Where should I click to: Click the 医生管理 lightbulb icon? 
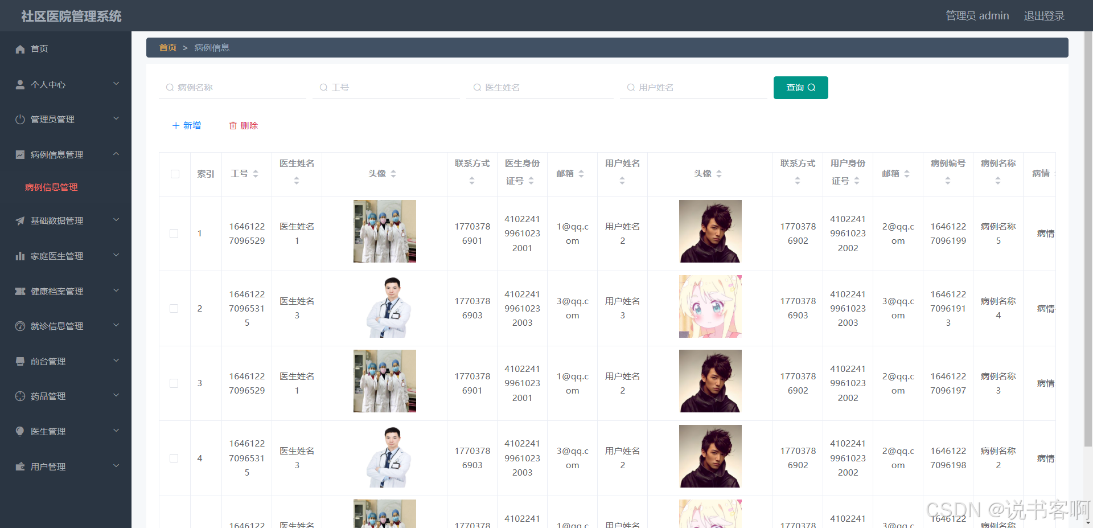tap(20, 431)
